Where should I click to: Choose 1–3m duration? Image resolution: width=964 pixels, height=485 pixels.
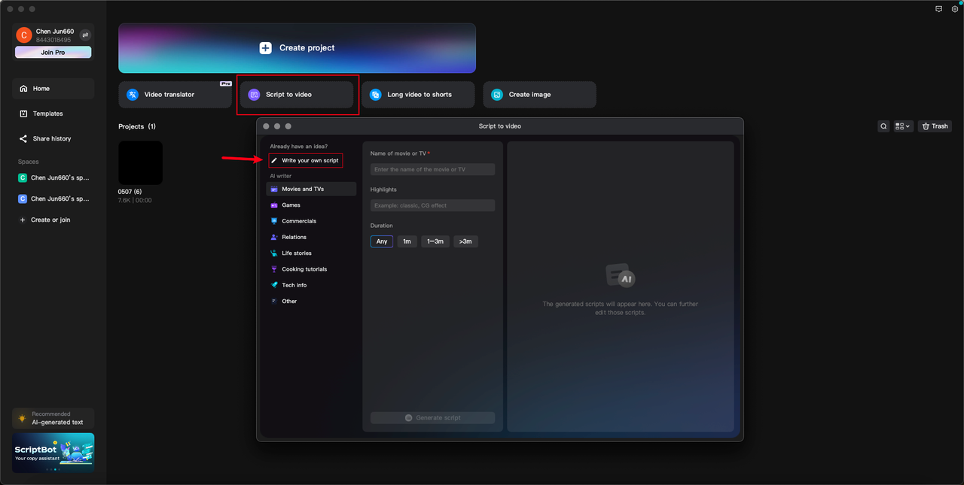click(x=435, y=241)
